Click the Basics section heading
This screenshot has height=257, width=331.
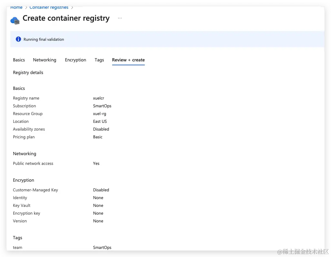(19, 88)
